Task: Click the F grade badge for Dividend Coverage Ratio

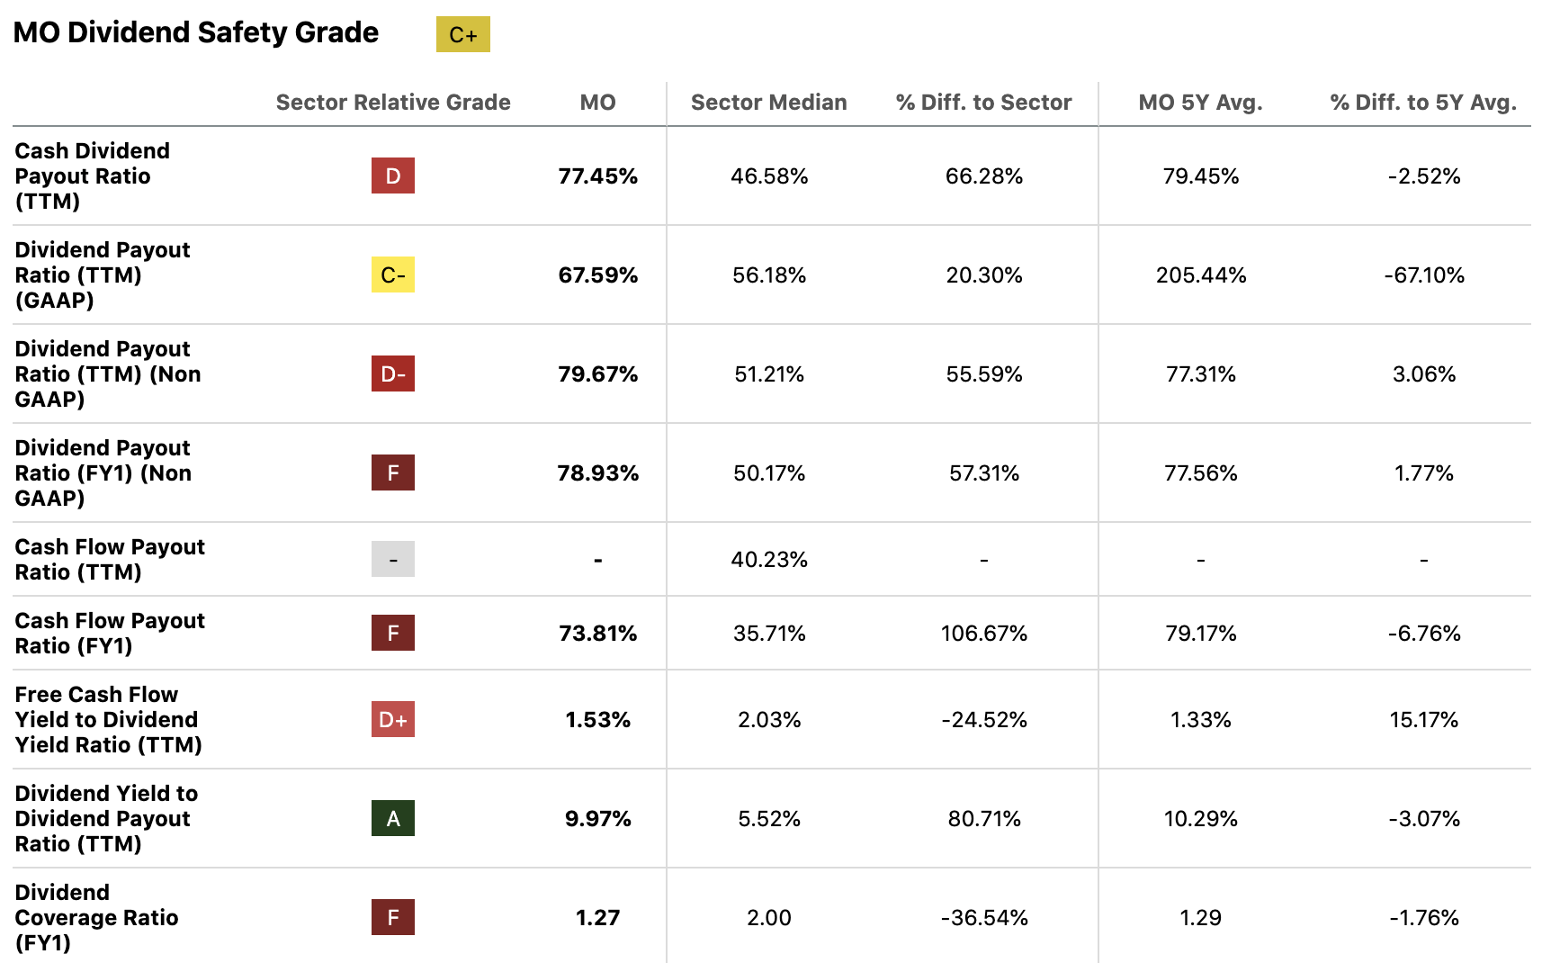Action: point(392,917)
